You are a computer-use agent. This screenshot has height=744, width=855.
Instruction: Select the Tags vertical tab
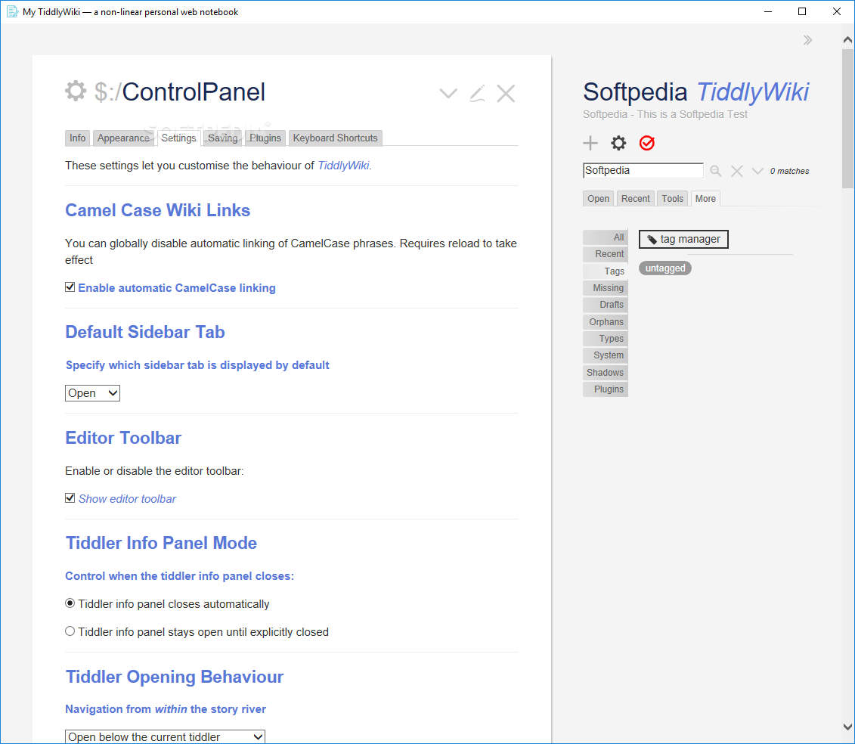pos(606,271)
